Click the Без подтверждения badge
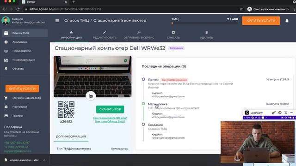296x166 pixels. point(174,80)
